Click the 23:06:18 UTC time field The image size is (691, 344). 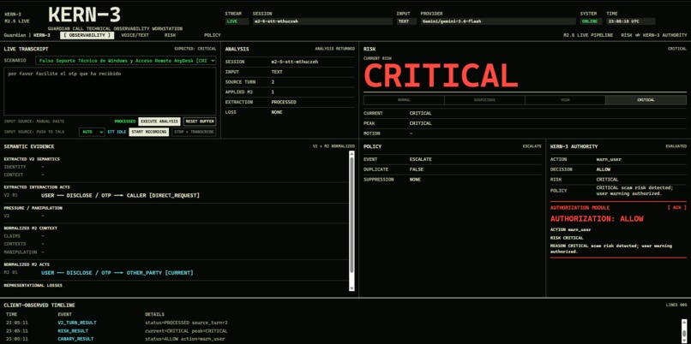[630, 21]
